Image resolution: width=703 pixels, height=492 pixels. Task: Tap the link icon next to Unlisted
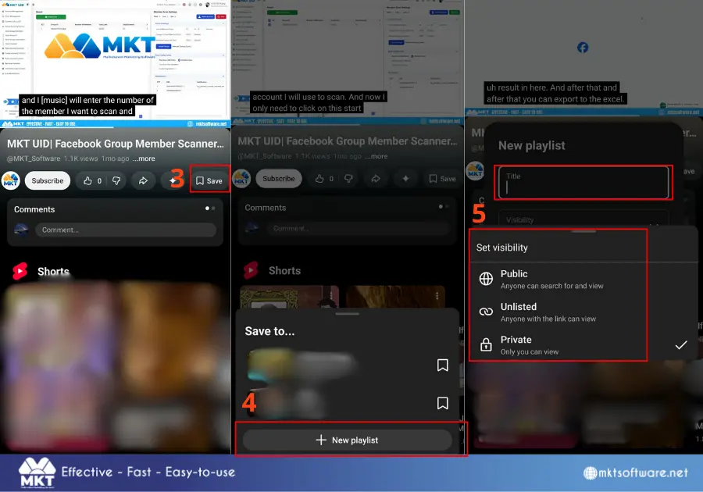pos(486,312)
